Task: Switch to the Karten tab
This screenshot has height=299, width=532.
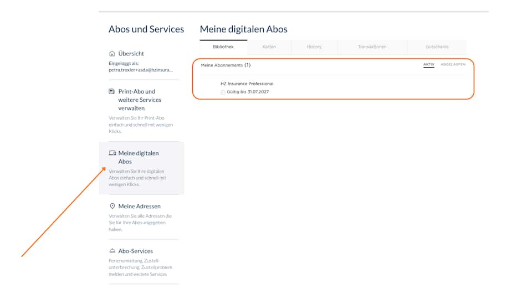Action: pyautogui.click(x=269, y=47)
